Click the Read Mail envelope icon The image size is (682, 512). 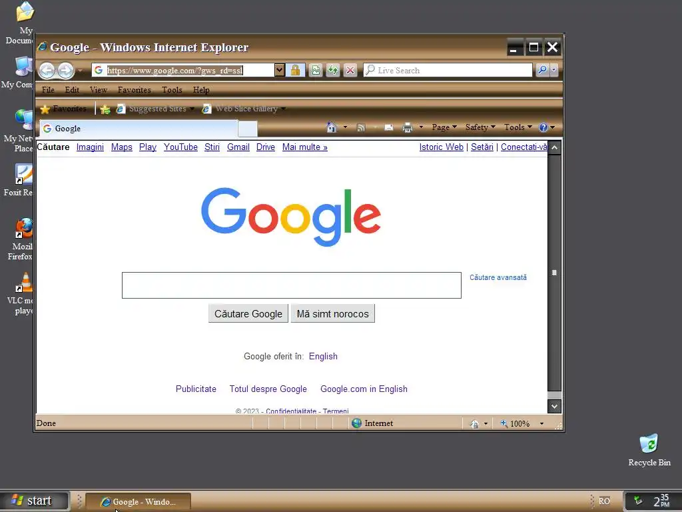[389, 127]
